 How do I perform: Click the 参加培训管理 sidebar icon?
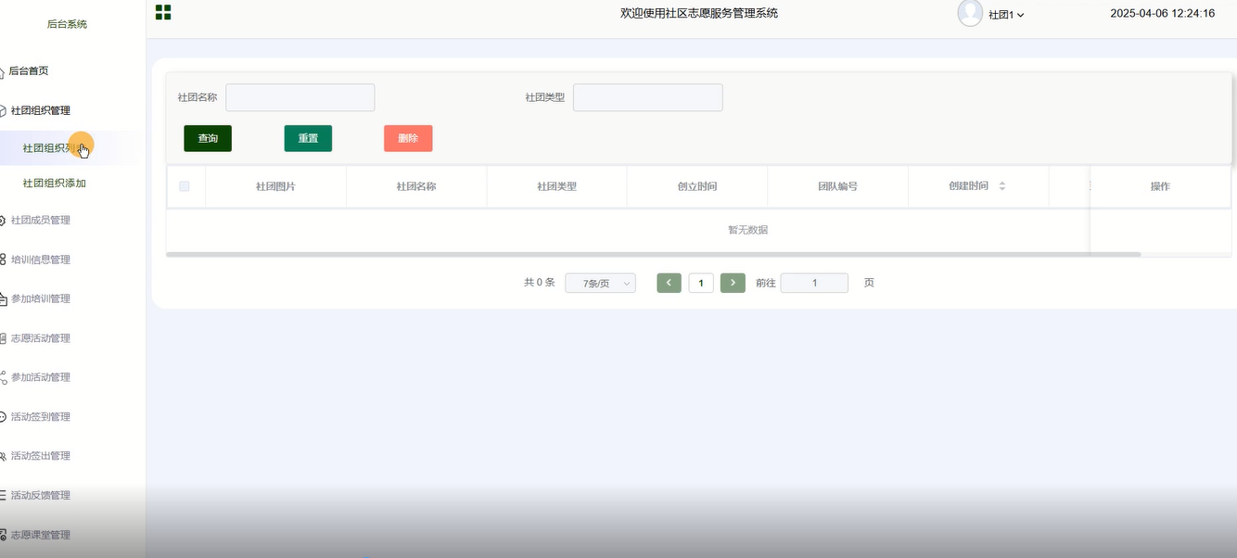pos(4,299)
